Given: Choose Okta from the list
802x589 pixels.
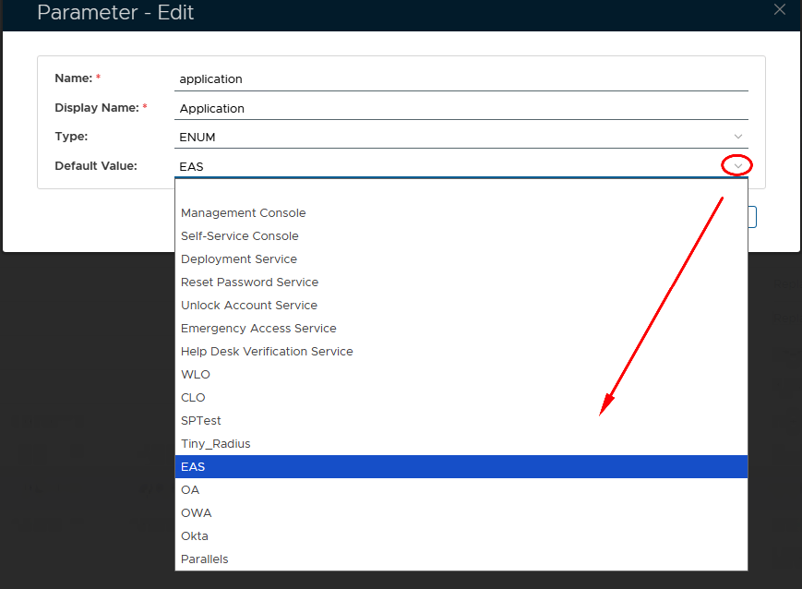Looking at the screenshot, I should click(x=195, y=536).
